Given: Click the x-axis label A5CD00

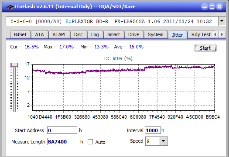Looking at the screenshot, I should click(x=195, y=117).
